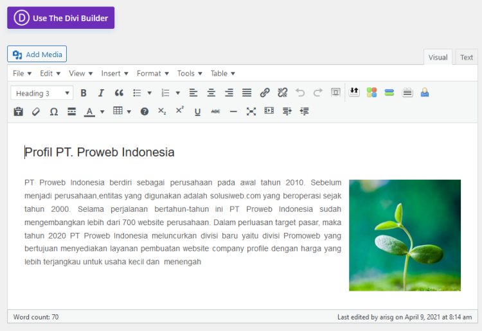482x331 pixels.
Task: Click the indent icon with left-pointing arrow
Action: [x=305, y=111]
